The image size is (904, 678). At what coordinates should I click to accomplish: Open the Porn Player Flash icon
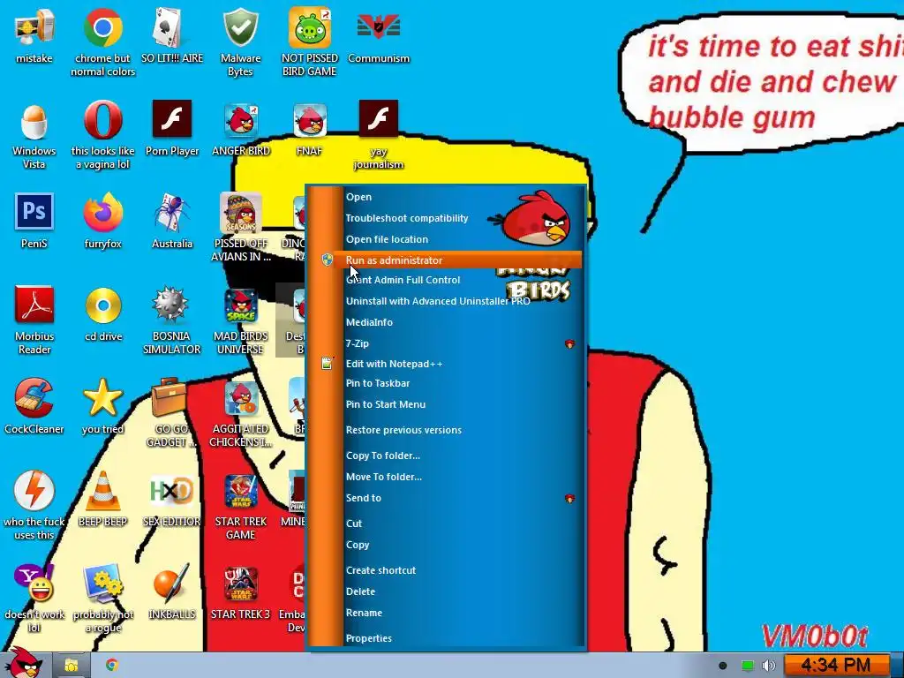pyautogui.click(x=172, y=119)
